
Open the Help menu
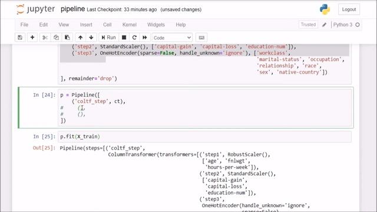[181, 25]
